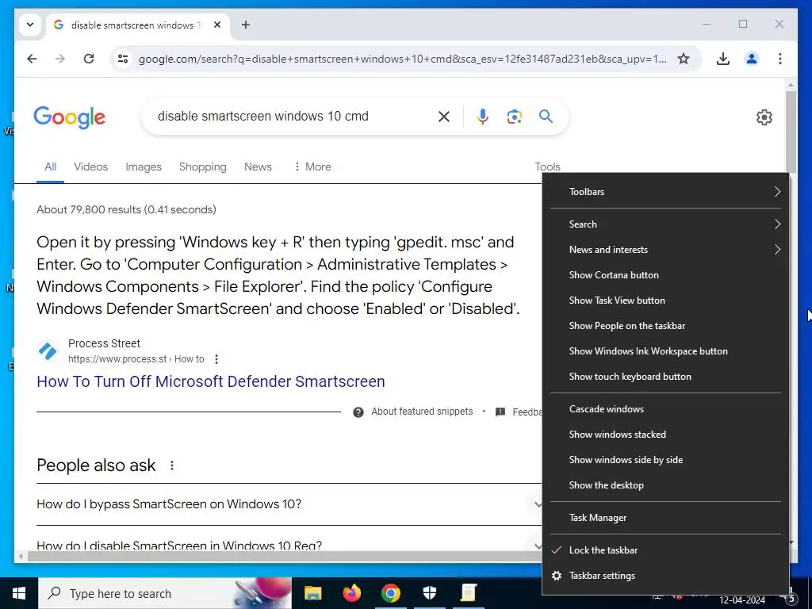
Task: Open the Process Street favicon
Action: [48, 351]
